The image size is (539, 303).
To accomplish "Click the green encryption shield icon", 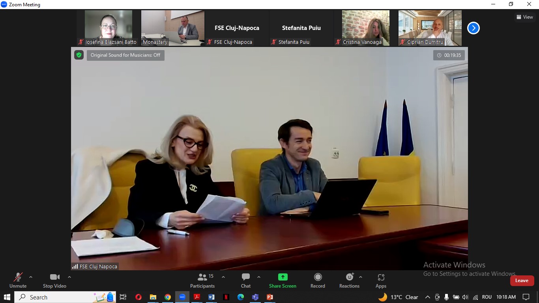I will coord(79,55).
